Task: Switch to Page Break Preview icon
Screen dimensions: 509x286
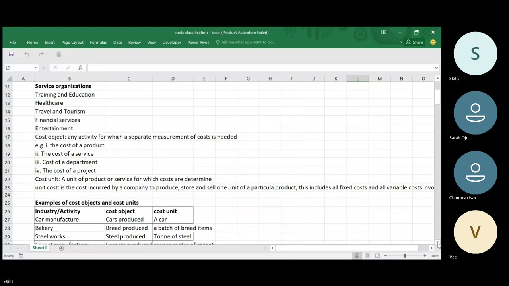Action: [377, 256]
